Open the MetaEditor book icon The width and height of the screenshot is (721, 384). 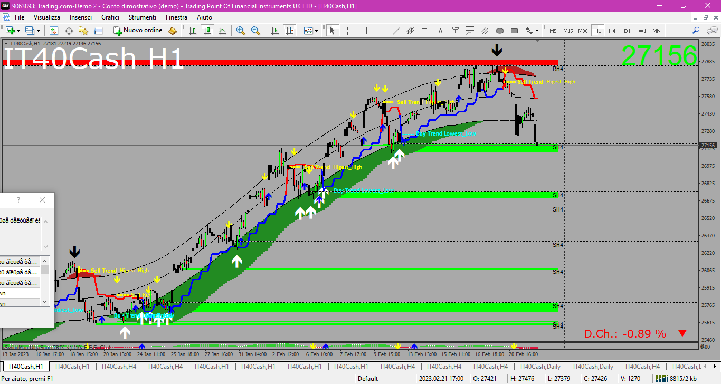coord(173,31)
